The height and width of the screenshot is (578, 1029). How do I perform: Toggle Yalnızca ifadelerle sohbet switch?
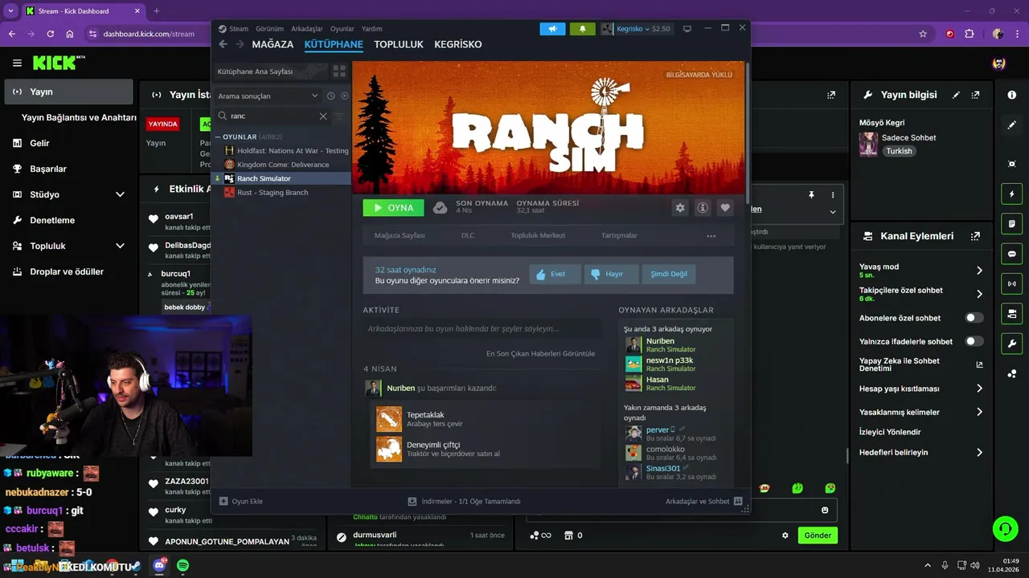pos(974,341)
